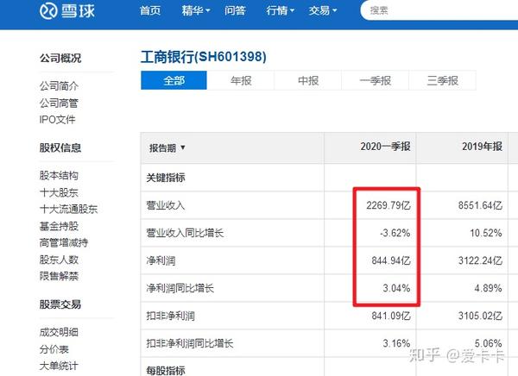Click the 3.04% growth value
The image size is (518, 376).
click(397, 288)
